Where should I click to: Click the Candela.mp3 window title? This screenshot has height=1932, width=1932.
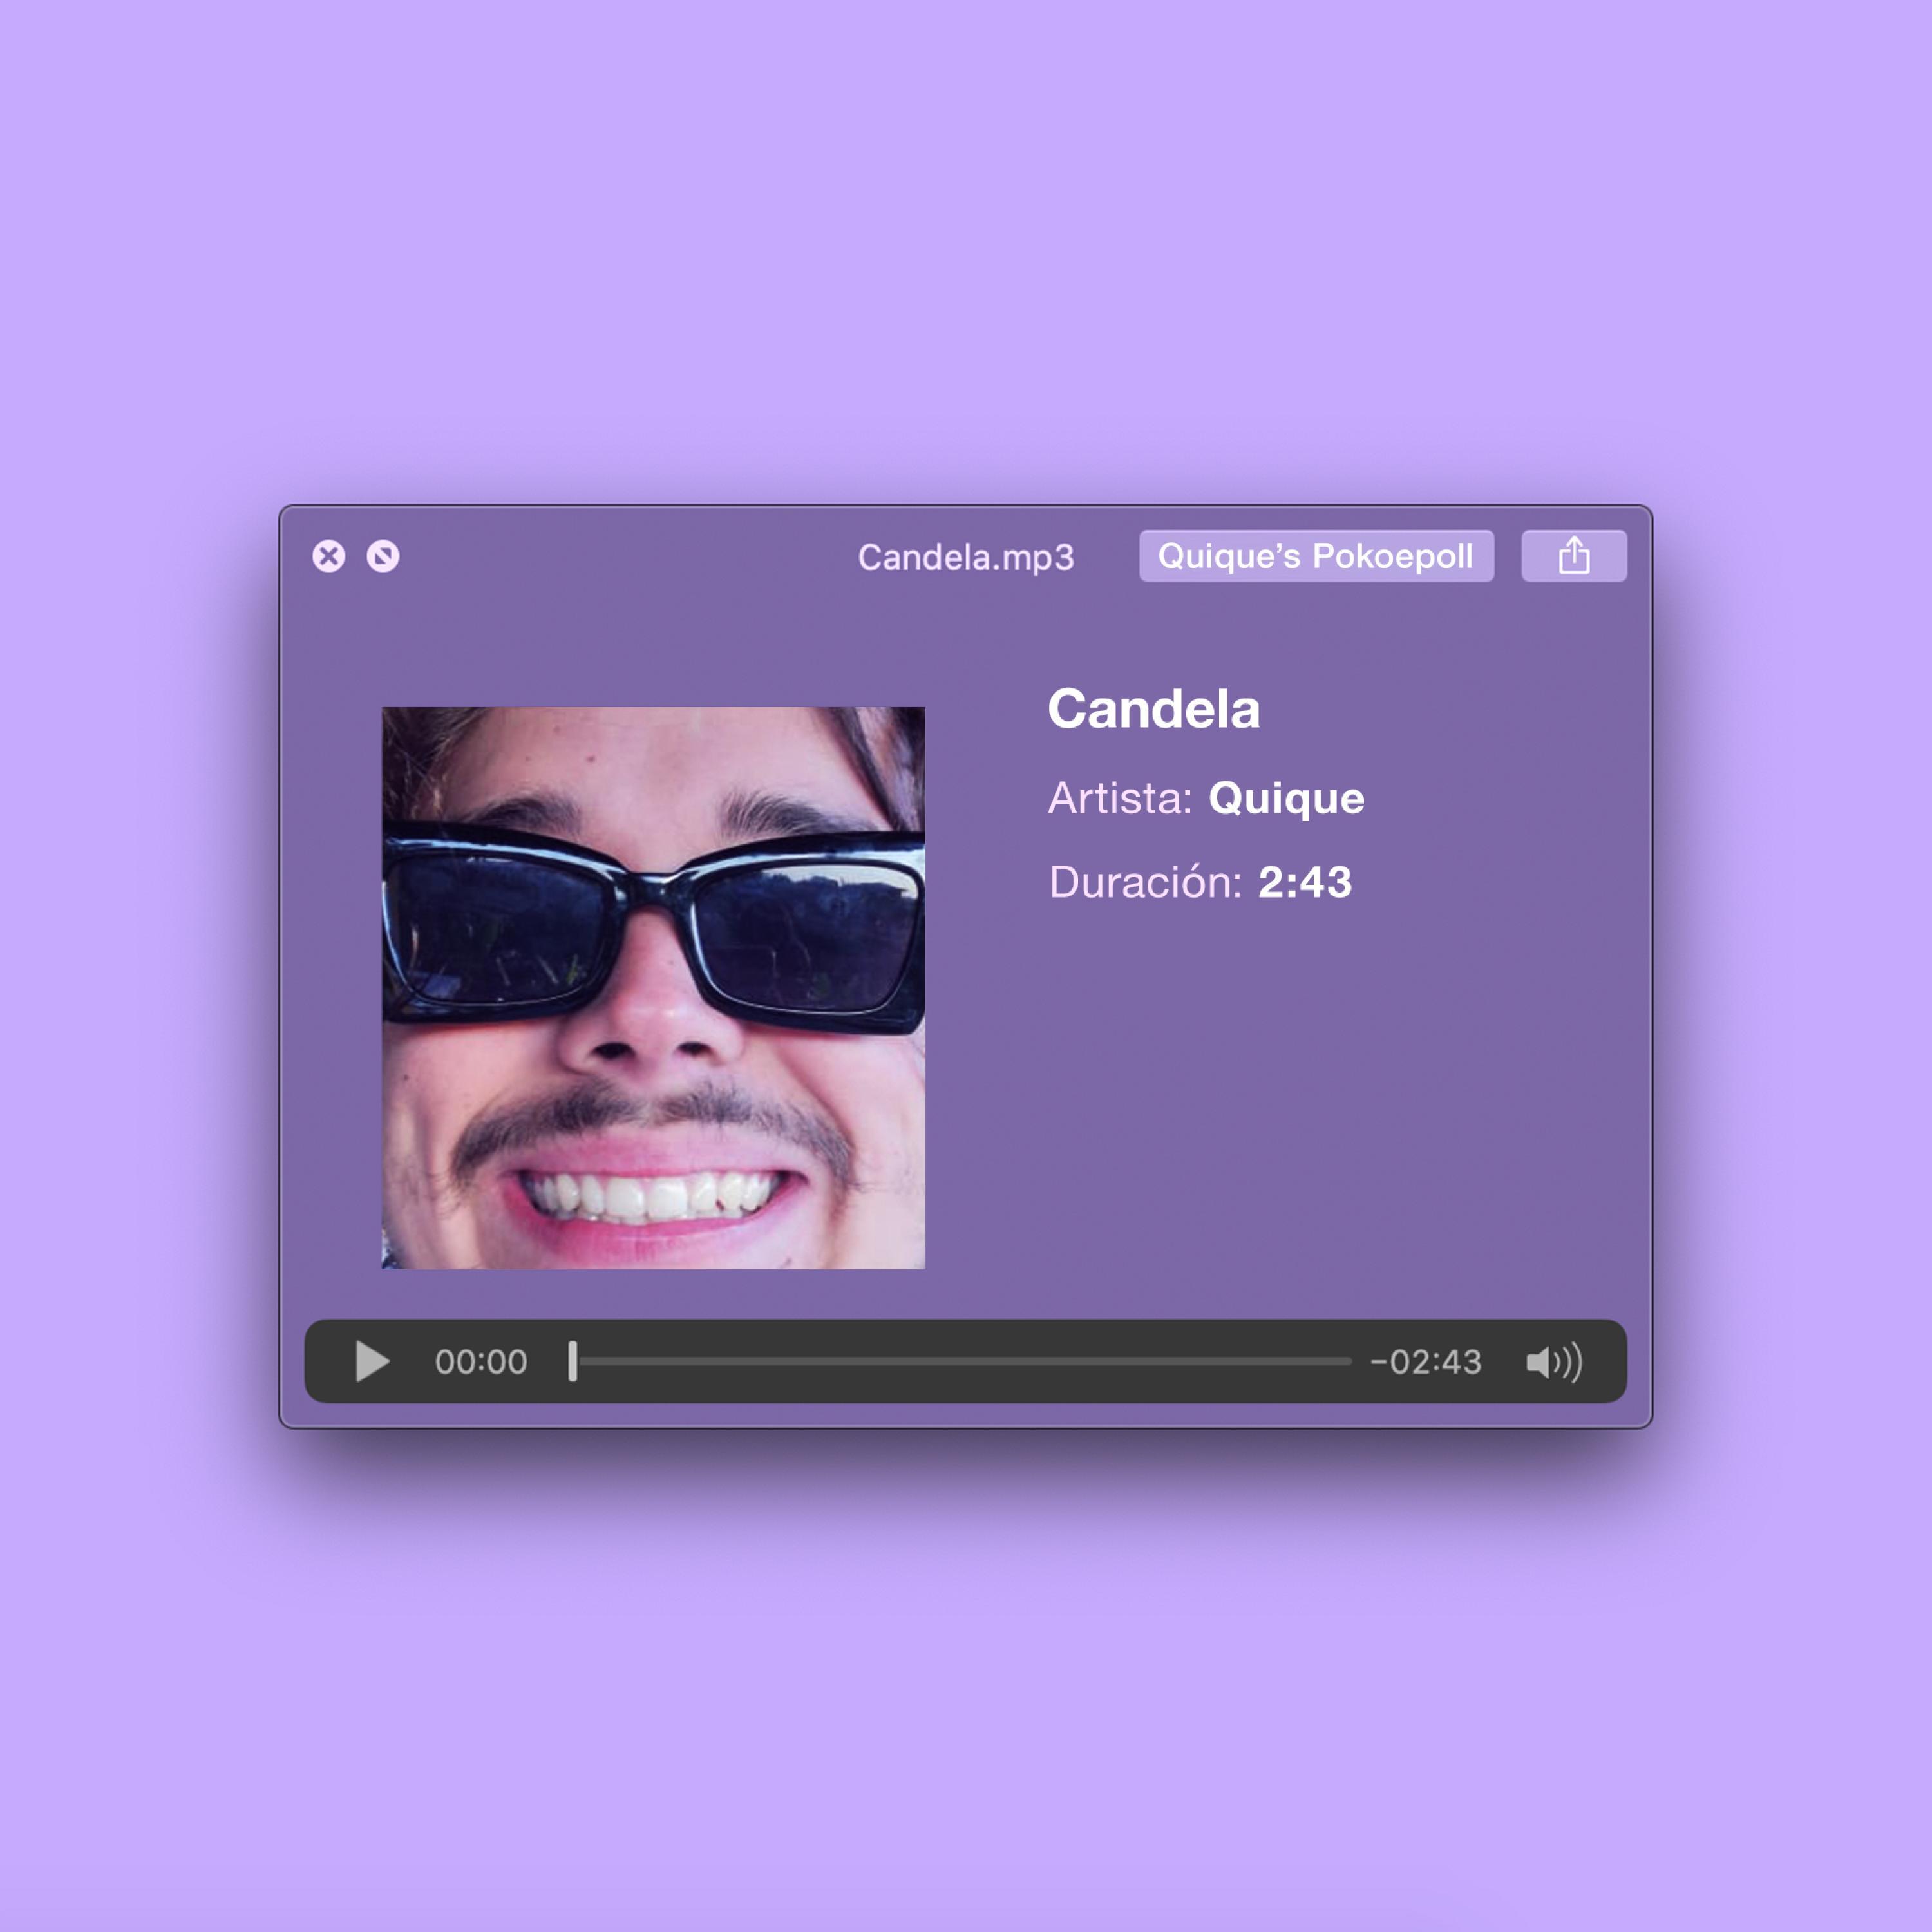coord(965,557)
